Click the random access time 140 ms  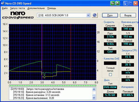pos(128,29)
